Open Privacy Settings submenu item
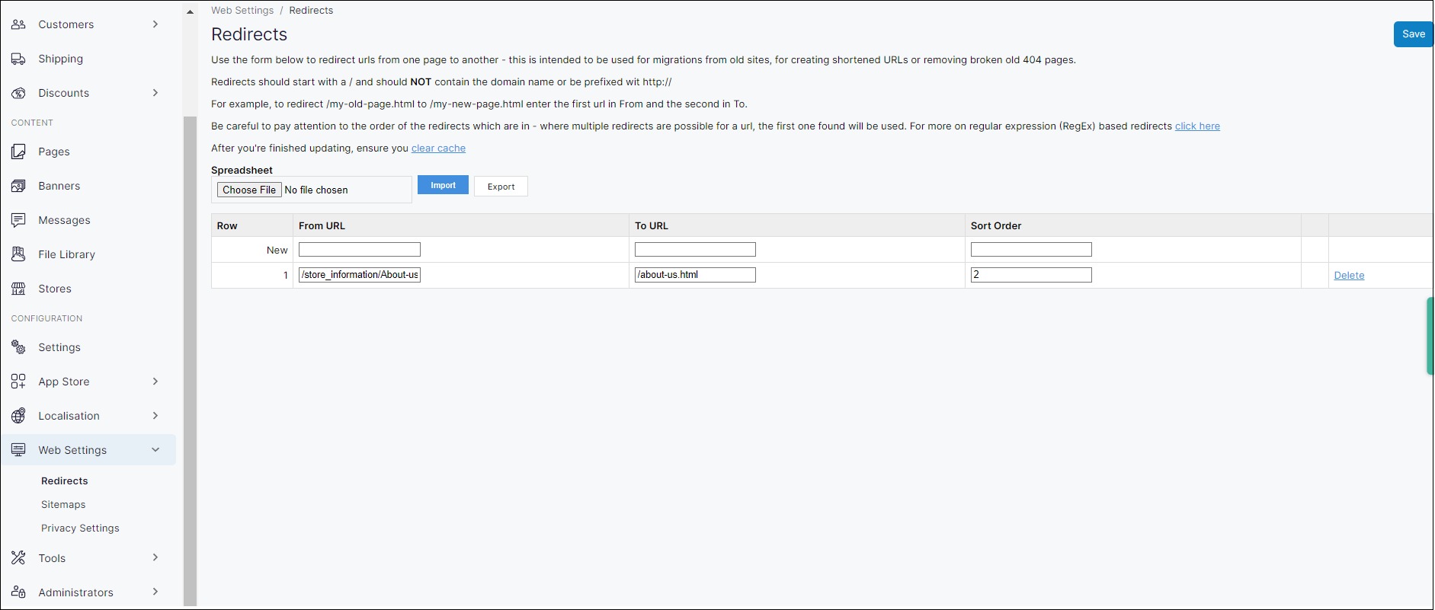Image resolution: width=1435 pixels, height=610 pixels. [80, 529]
